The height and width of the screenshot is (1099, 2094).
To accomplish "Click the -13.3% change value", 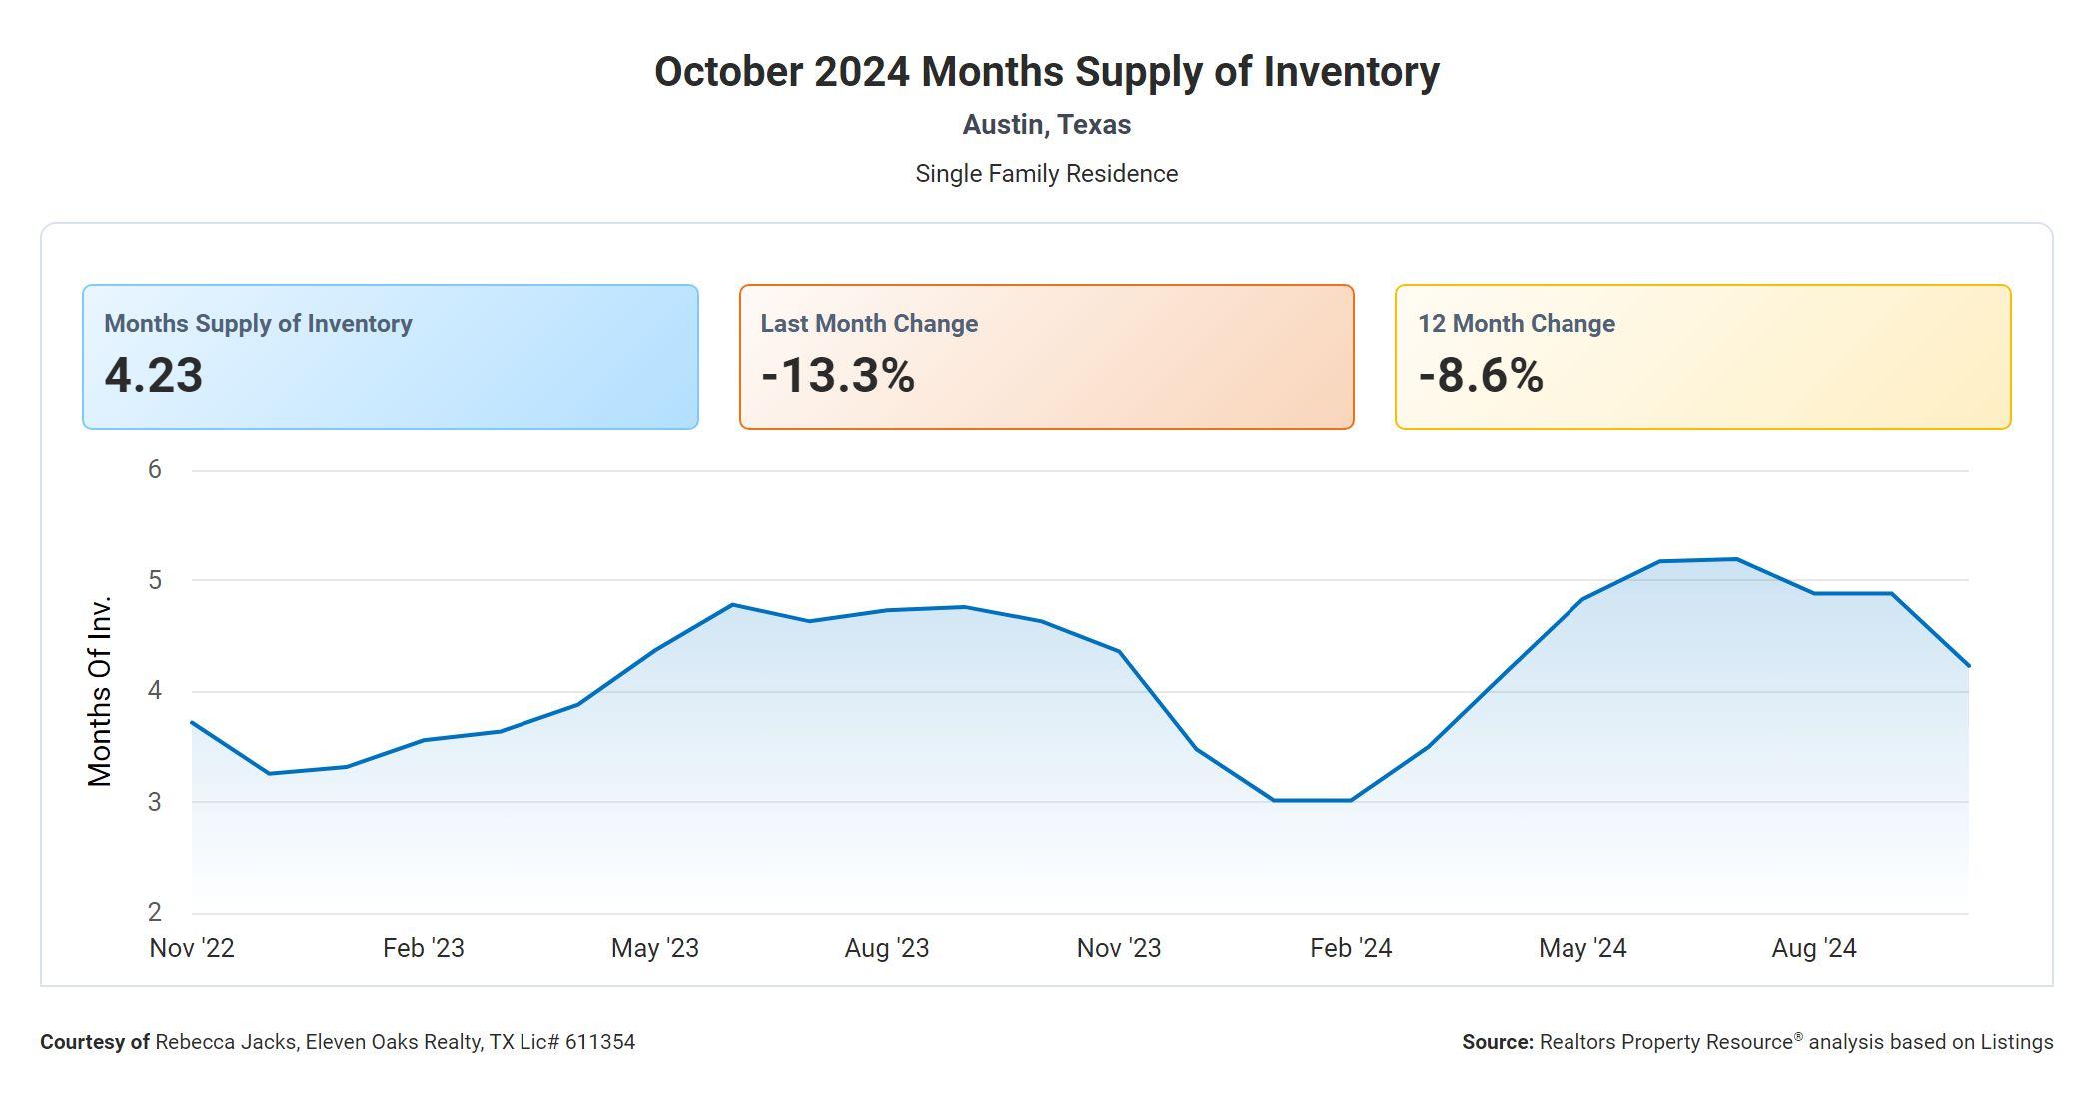I will (x=837, y=376).
